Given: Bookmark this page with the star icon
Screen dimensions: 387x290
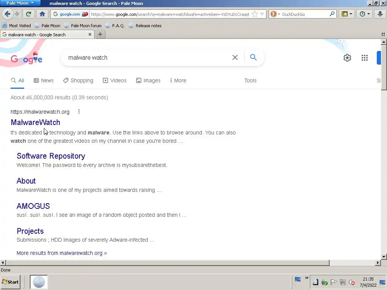Looking at the screenshot, I should click(254, 14).
